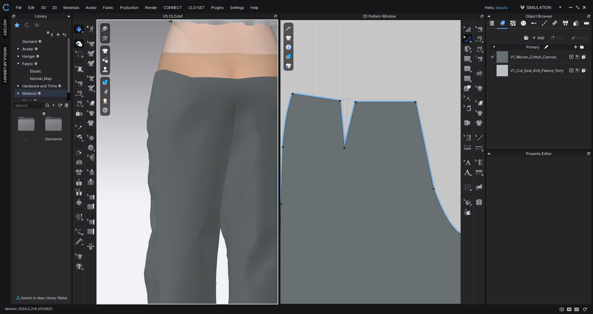The image size is (593, 314).
Task: Expand the Material library folder
Action: click(x=18, y=94)
